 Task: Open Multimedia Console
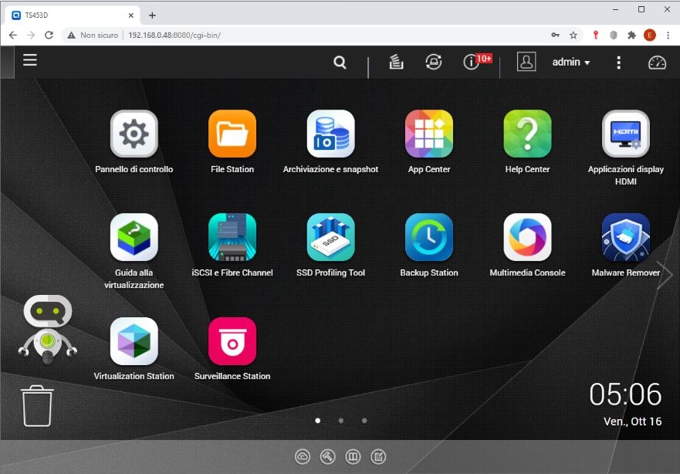(x=527, y=238)
